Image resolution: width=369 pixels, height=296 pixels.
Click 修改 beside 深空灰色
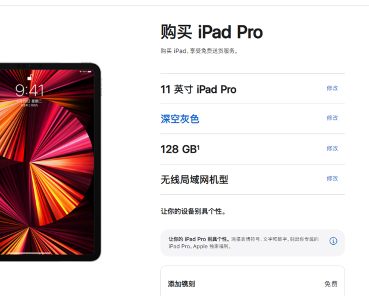pos(332,118)
